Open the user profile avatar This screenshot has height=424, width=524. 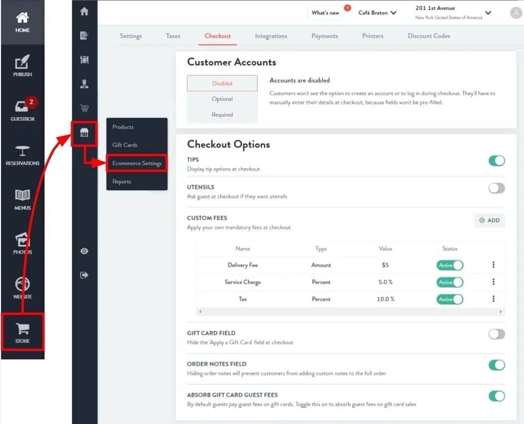(x=516, y=13)
